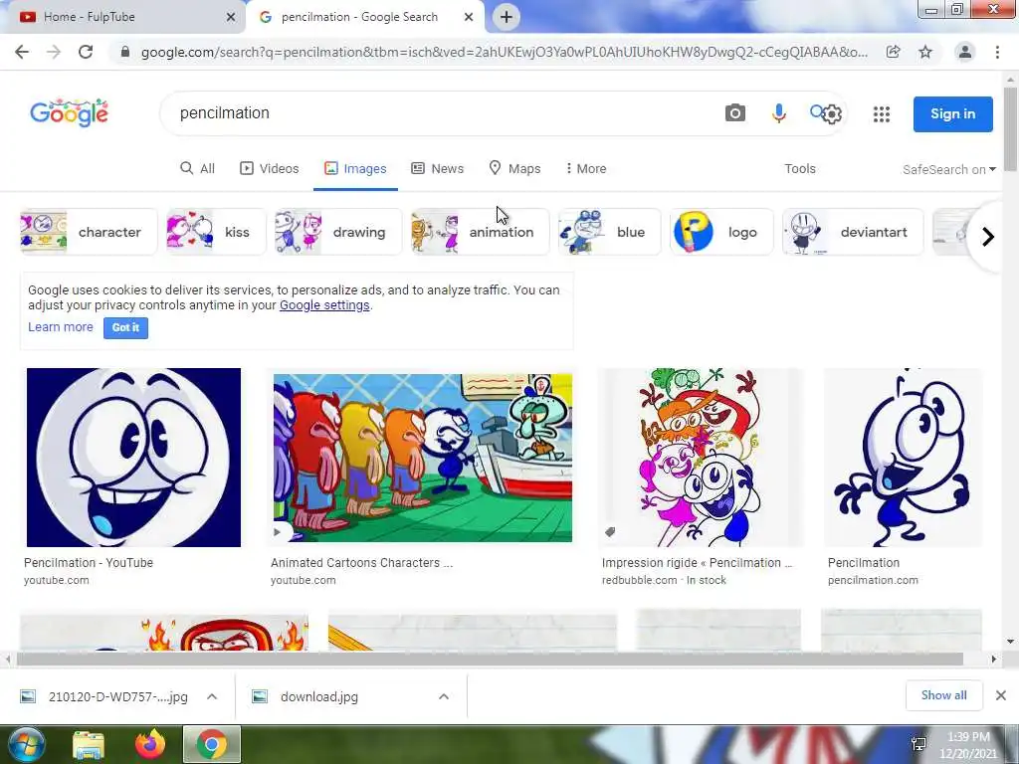This screenshot has height=764, width=1019.
Task: Open a new browser tab
Action: click(507, 17)
